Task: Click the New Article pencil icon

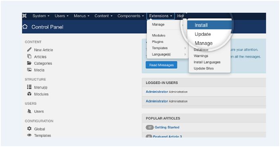Action: 29,50
